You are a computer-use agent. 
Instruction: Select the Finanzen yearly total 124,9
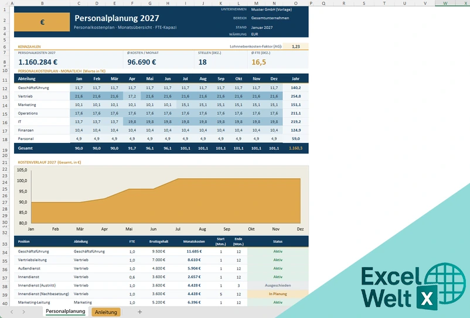click(295, 130)
